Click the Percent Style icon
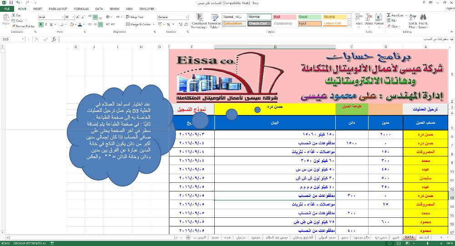Viewport: 455px width, 246px height. point(168,25)
